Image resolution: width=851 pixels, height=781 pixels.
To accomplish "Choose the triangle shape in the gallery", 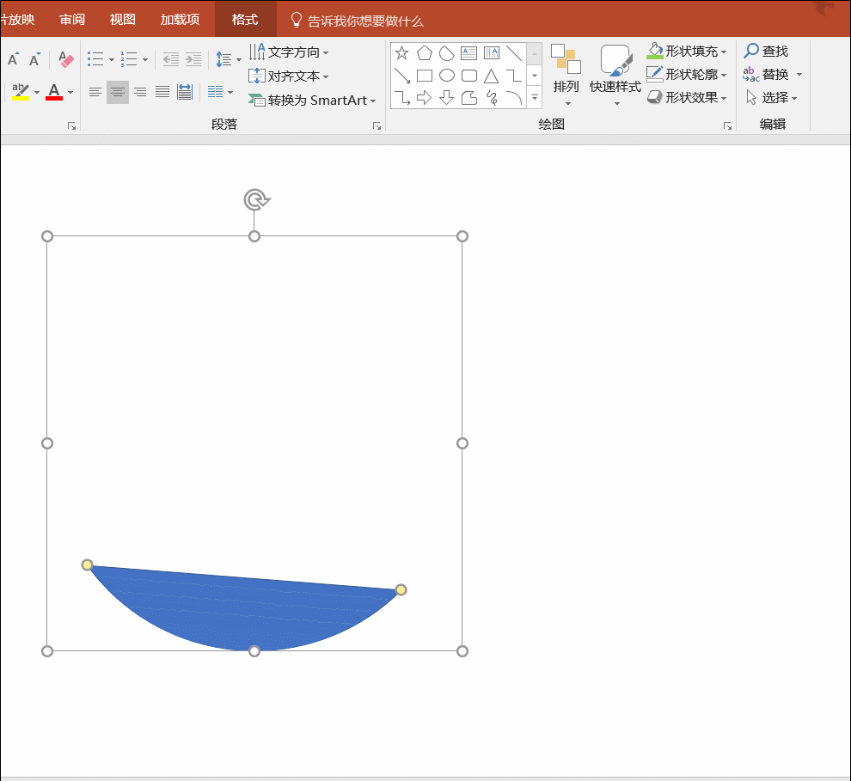I will (x=492, y=76).
